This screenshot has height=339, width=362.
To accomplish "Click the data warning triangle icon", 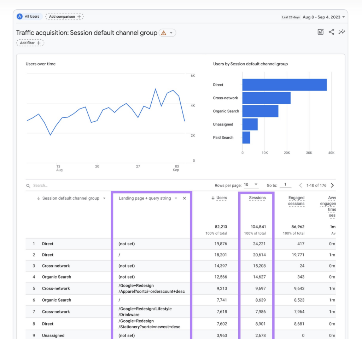I will [164, 33].
